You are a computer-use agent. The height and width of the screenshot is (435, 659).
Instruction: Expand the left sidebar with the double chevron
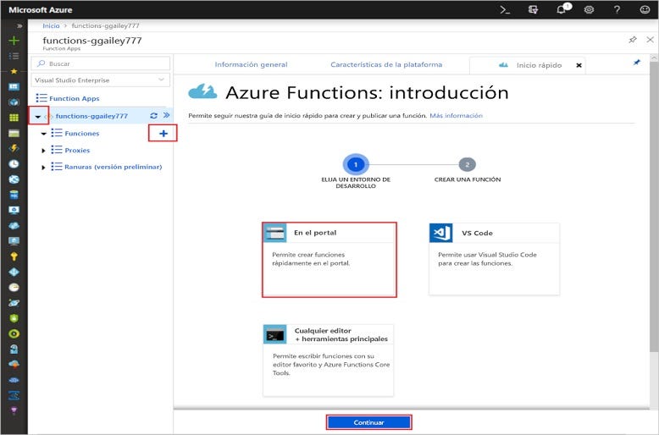point(19,26)
